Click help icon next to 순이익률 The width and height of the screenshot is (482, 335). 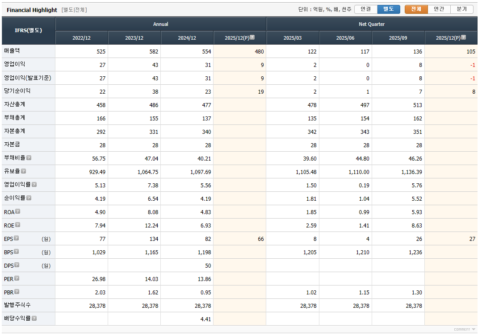(29, 198)
